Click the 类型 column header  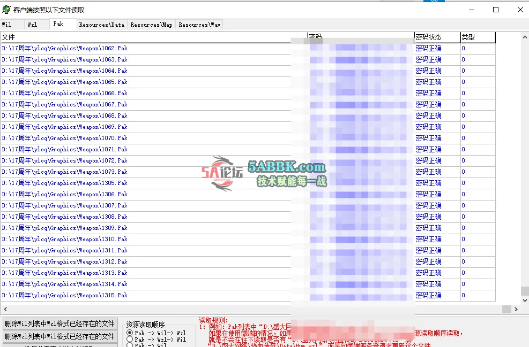point(478,37)
